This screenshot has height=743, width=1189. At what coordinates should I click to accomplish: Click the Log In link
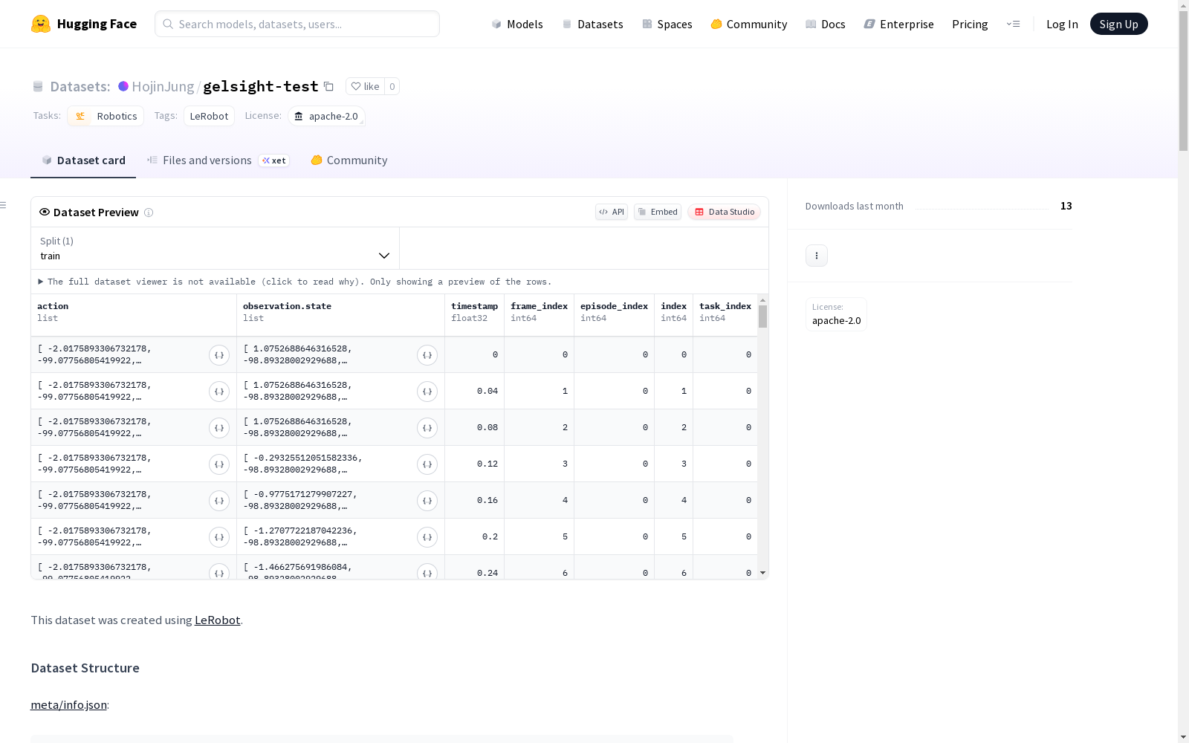click(1062, 24)
